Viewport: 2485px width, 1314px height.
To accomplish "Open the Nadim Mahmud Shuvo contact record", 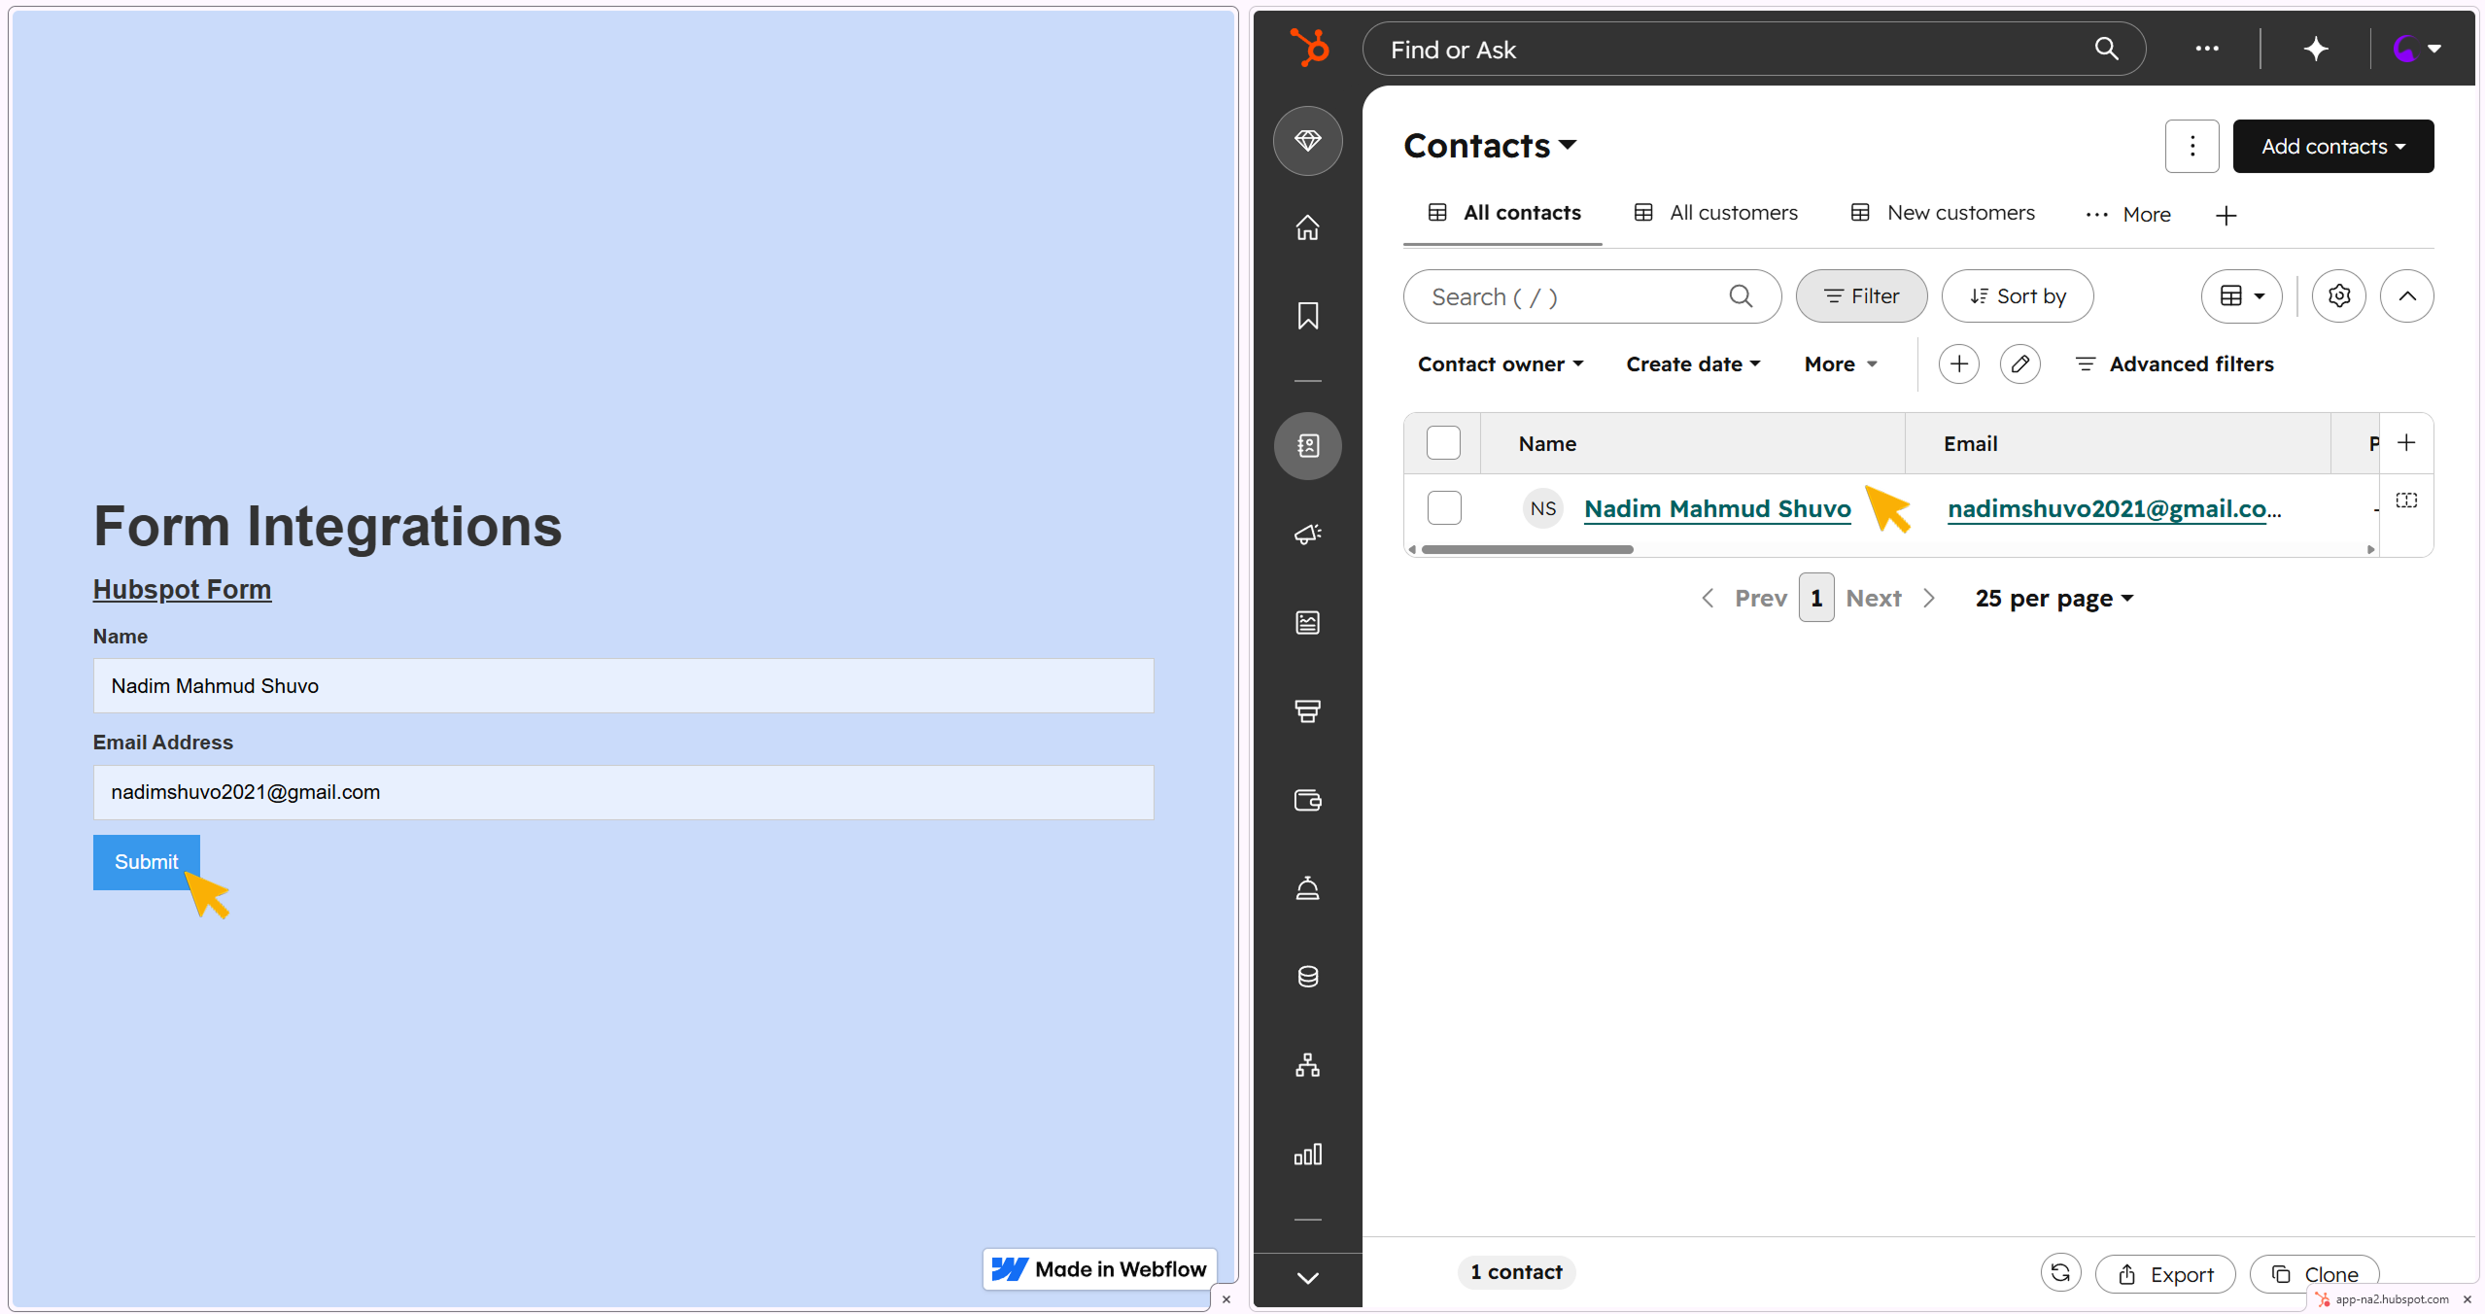I will 1717,508.
